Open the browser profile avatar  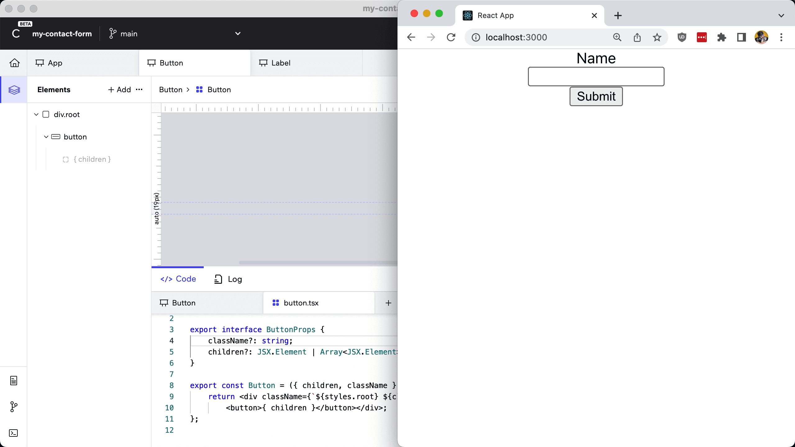tap(761, 38)
